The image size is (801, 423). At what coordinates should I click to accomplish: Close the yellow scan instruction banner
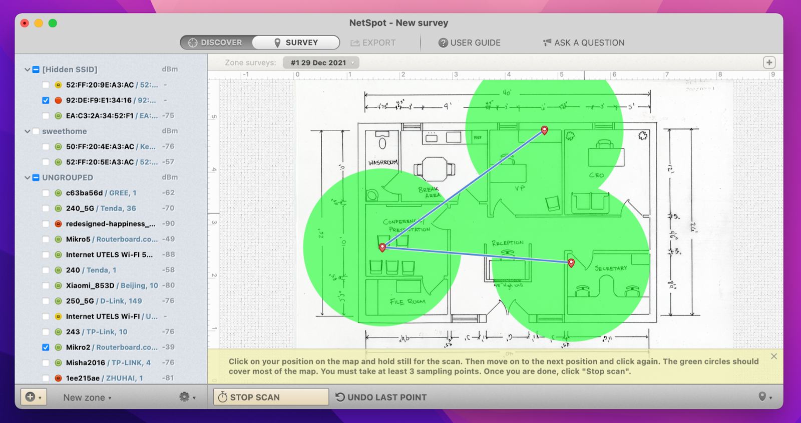(774, 356)
